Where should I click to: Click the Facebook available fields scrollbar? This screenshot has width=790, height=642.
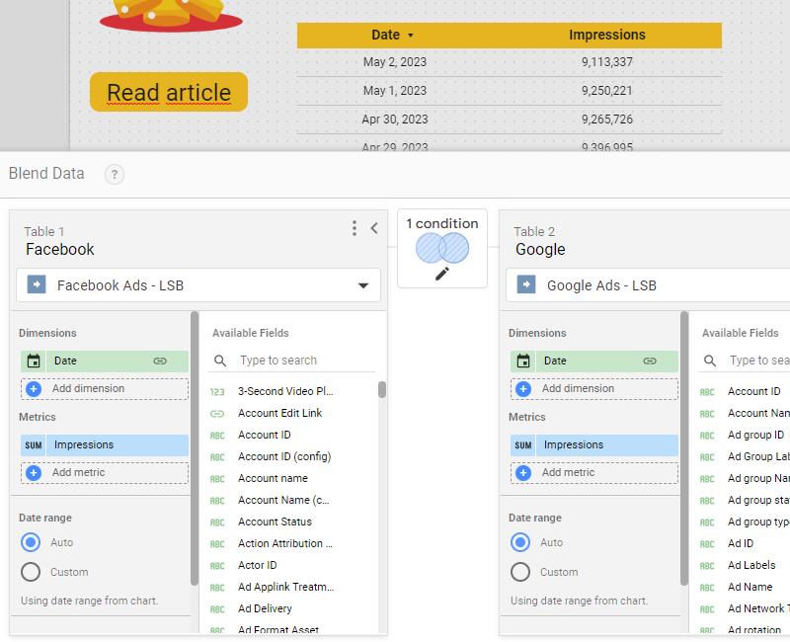click(x=382, y=390)
